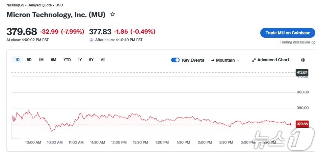This screenshot has width=319, height=155.
Task: Open chart settings gear icon
Action: (x=303, y=60)
